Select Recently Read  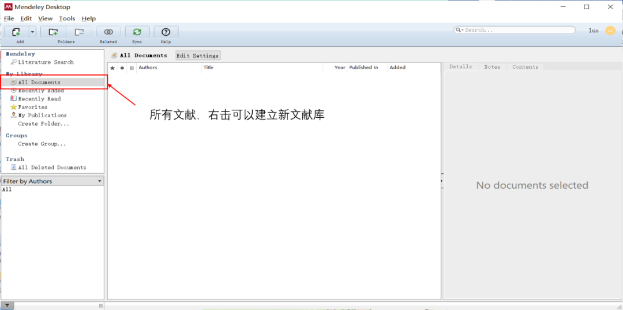[x=39, y=99]
